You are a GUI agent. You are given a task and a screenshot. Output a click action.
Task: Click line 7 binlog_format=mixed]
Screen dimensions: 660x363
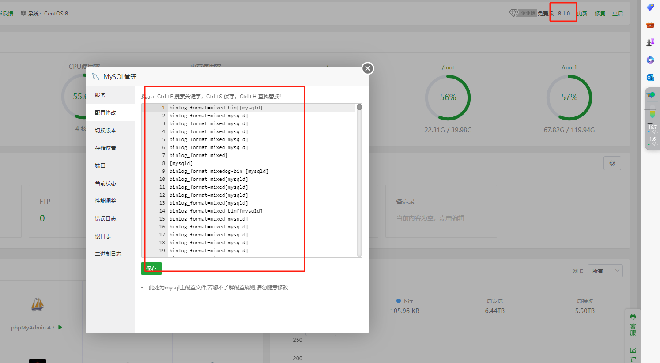tap(199, 155)
